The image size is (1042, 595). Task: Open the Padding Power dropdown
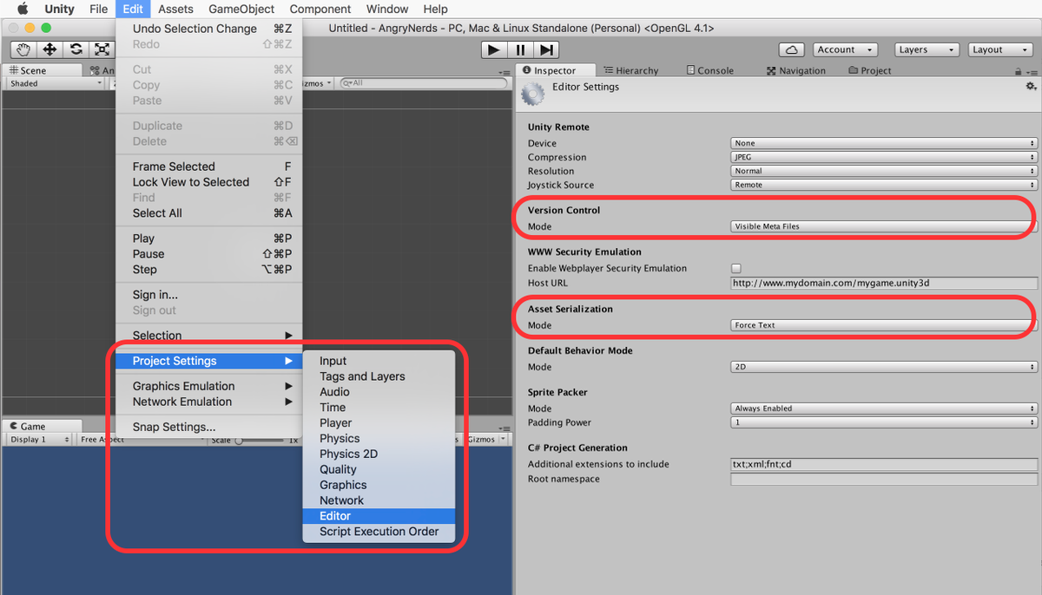coord(884,422)
